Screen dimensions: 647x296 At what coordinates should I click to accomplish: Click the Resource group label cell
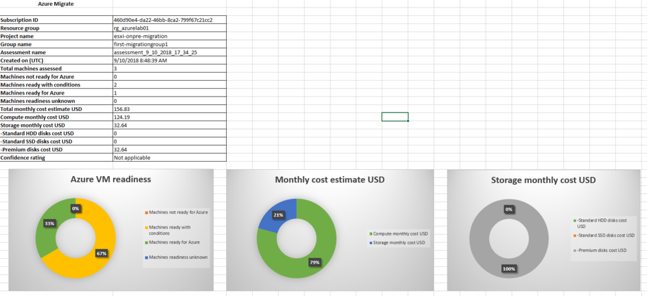56,28
